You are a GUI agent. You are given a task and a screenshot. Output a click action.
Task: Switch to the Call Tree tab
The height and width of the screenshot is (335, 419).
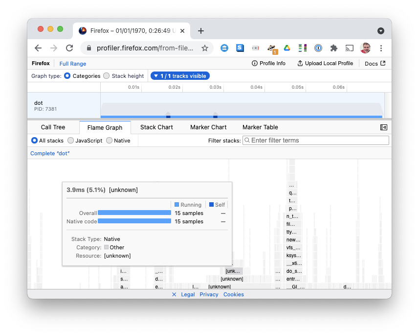click(53, 127)
